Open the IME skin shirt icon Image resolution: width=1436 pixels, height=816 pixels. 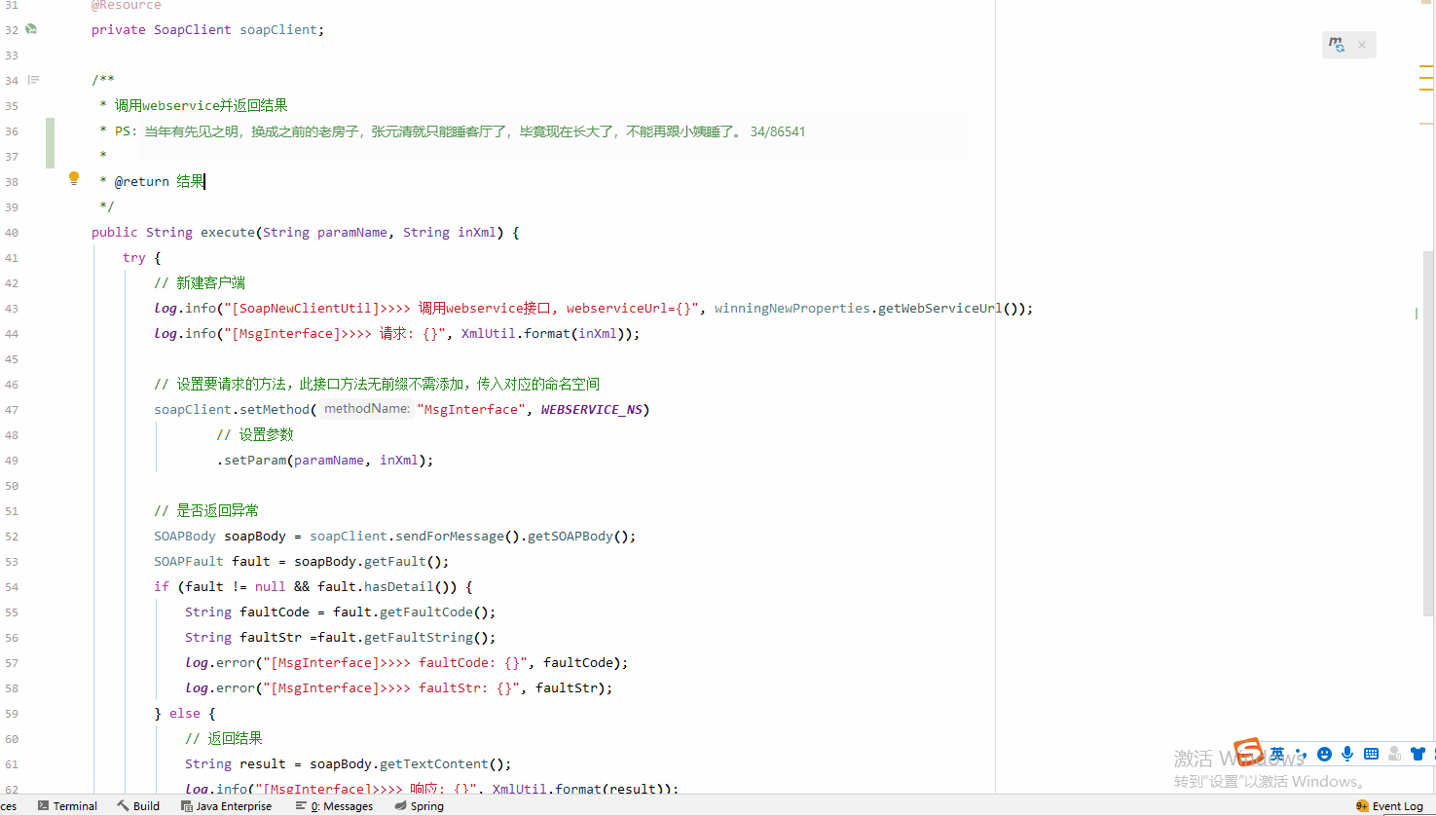click(1418, 754)
